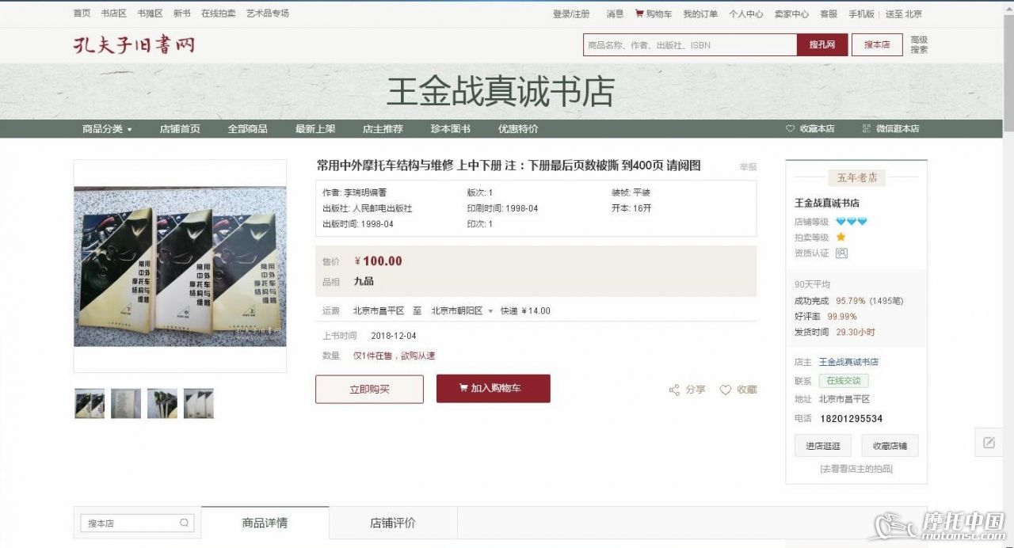Click the 孔夫子旧书网 logo

[x=134, y=44]
